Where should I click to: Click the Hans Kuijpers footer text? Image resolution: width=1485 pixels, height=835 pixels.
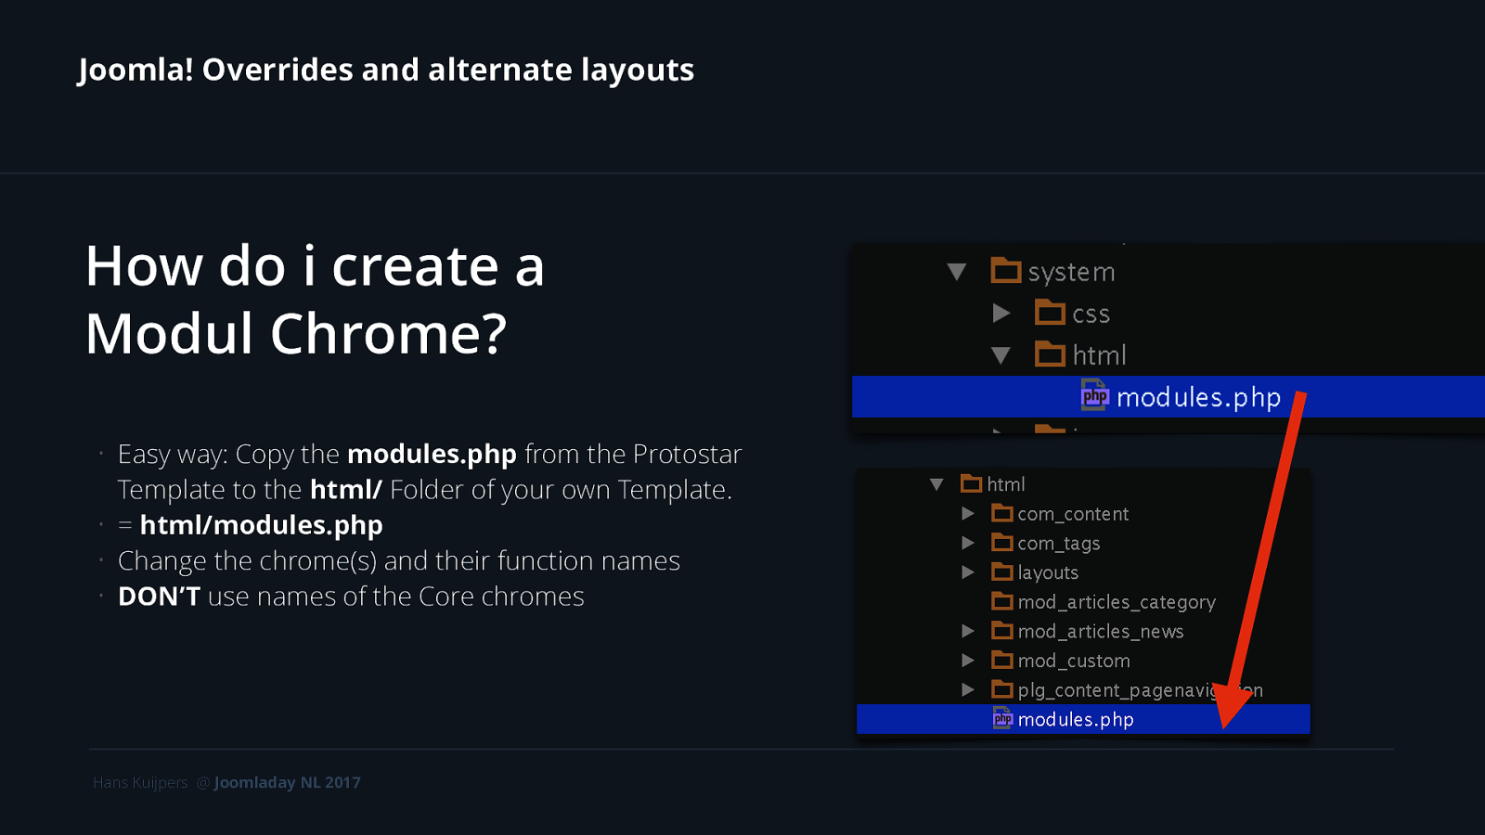coord(140,782)
